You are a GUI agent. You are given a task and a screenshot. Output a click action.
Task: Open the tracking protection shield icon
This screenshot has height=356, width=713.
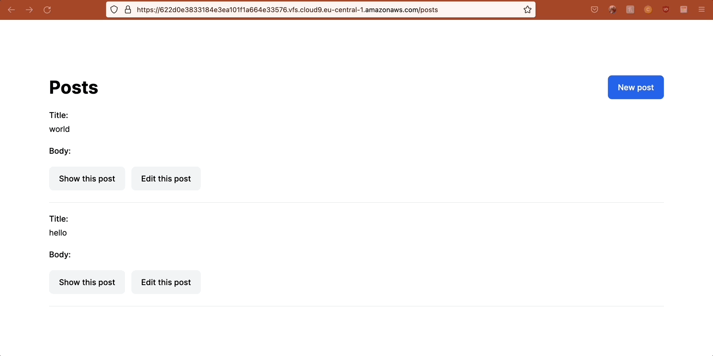pyautogui.click(x=114, y=9)
